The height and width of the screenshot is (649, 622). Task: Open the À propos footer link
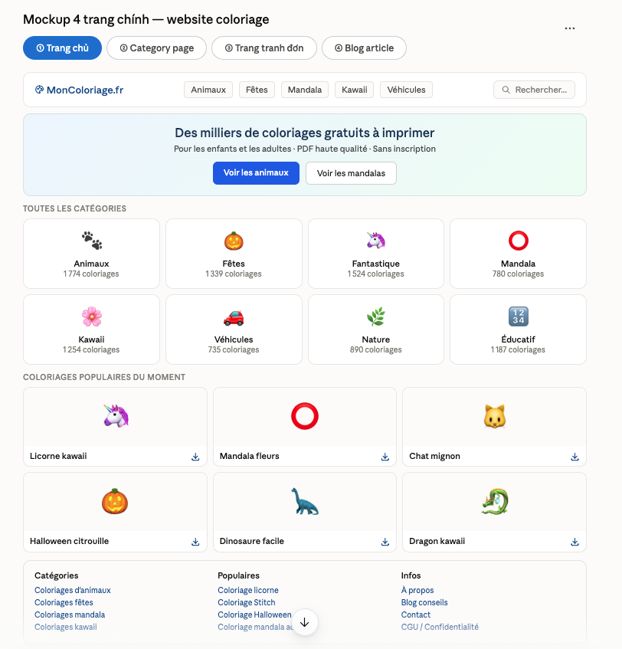[417, 590]
